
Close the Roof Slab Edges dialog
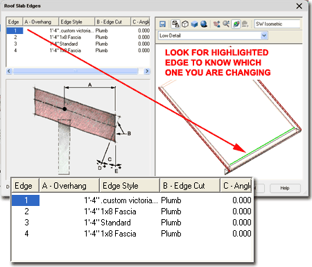pos(299,6)
